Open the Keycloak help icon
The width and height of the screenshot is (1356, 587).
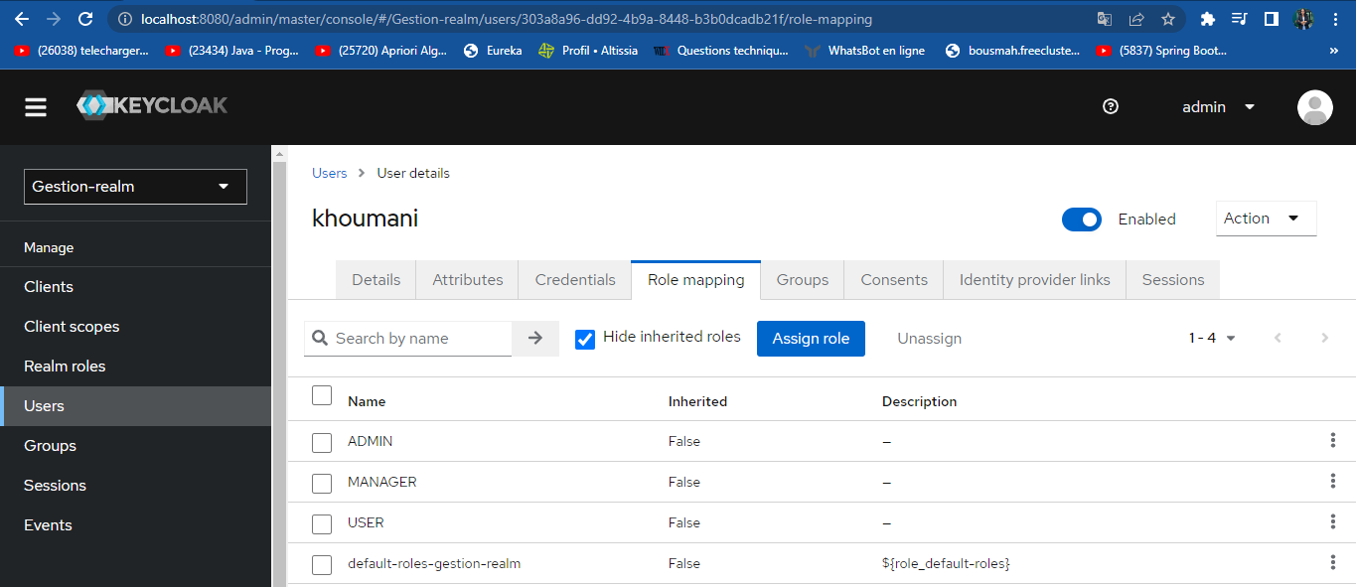point(1111,106)
